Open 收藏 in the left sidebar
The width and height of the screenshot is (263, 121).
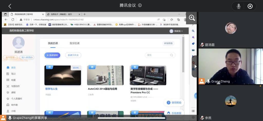[13, 80]
